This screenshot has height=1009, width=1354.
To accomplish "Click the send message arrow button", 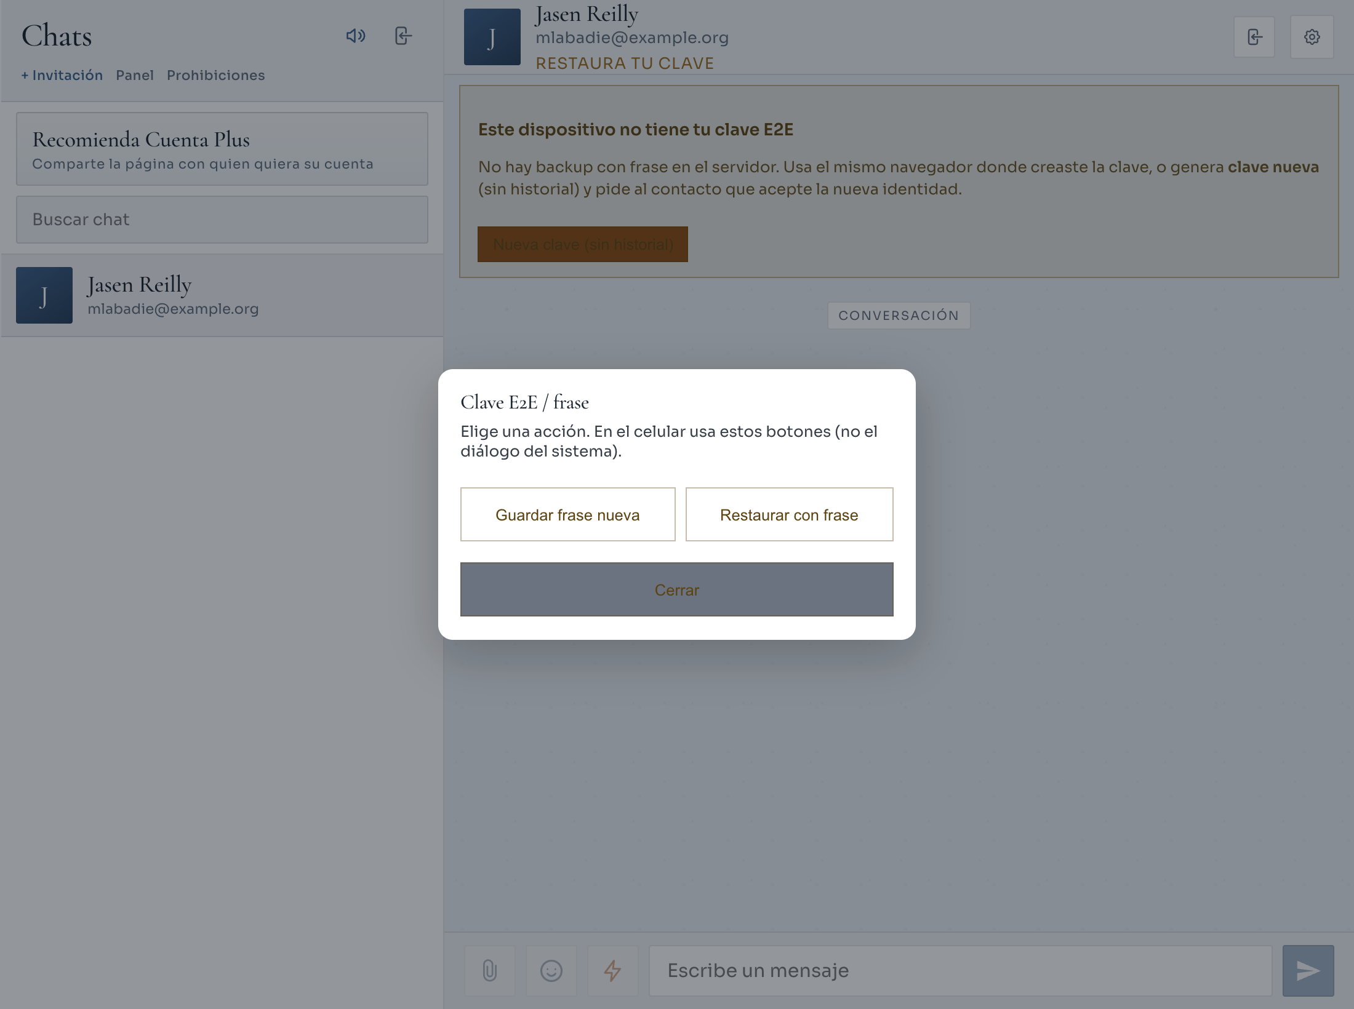I will click(1308, 971).
